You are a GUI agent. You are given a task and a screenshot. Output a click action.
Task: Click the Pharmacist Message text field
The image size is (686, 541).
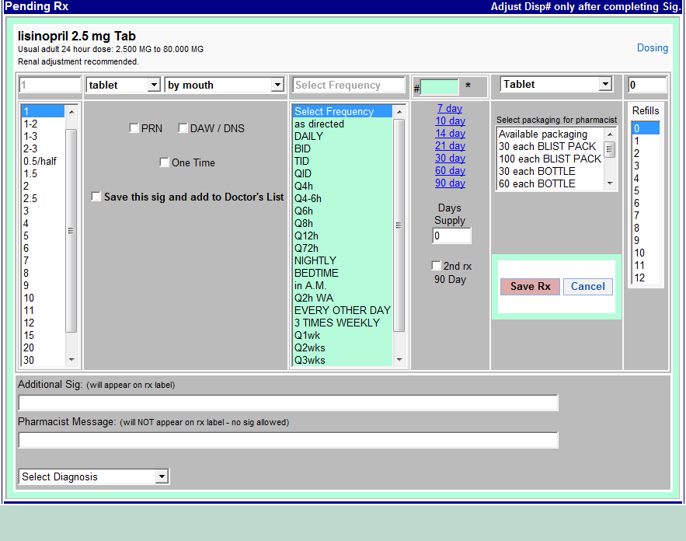coord(288,440)
